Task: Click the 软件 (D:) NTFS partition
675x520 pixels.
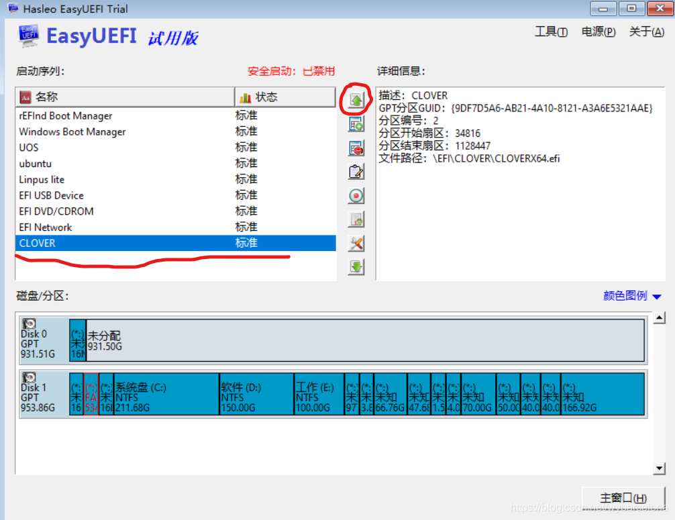Action: [x=256, y=395]
